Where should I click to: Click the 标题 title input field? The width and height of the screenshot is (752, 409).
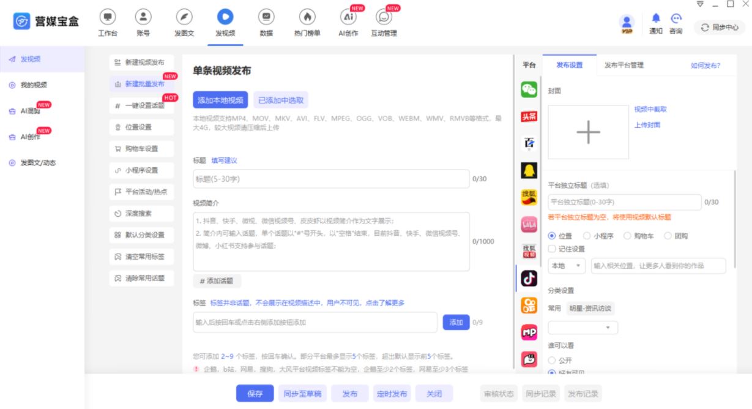(x=331, y=179)
